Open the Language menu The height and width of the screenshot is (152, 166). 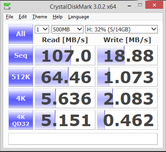tap(79, 17)
